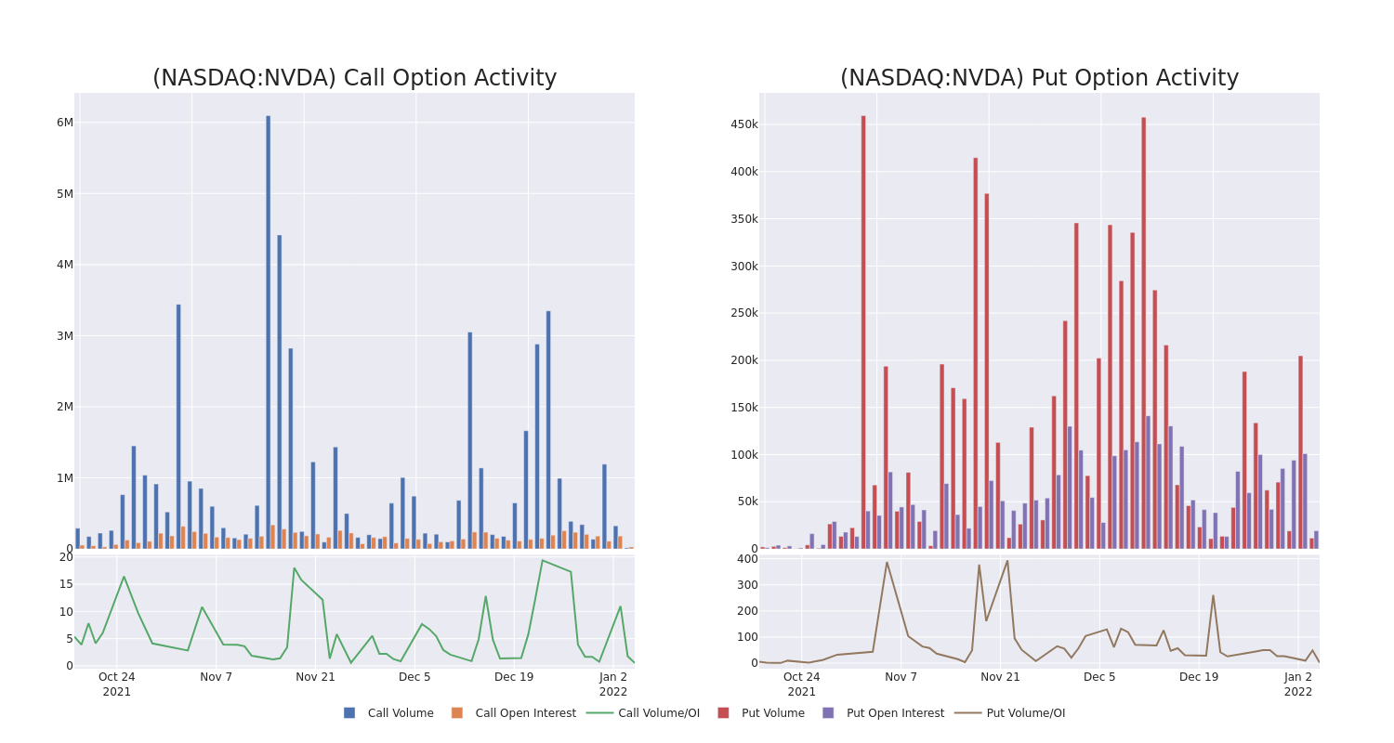Click Dec 19 date on call chart
1394x743 pixels.
[x=514, y=677]
